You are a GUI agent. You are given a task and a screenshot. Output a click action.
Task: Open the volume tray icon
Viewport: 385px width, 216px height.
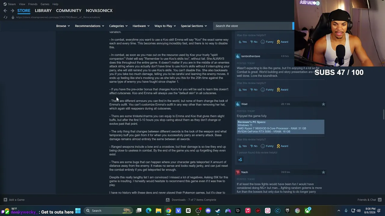pyautogui.click(x=359, y=211)
